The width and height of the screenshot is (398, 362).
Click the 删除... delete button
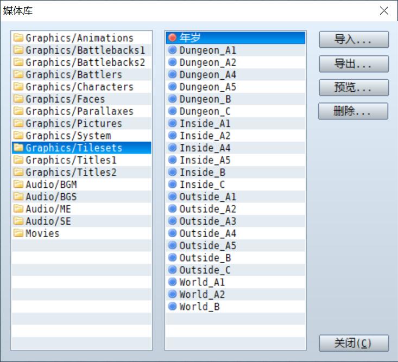pyautogui.click(x=353, y=111)
